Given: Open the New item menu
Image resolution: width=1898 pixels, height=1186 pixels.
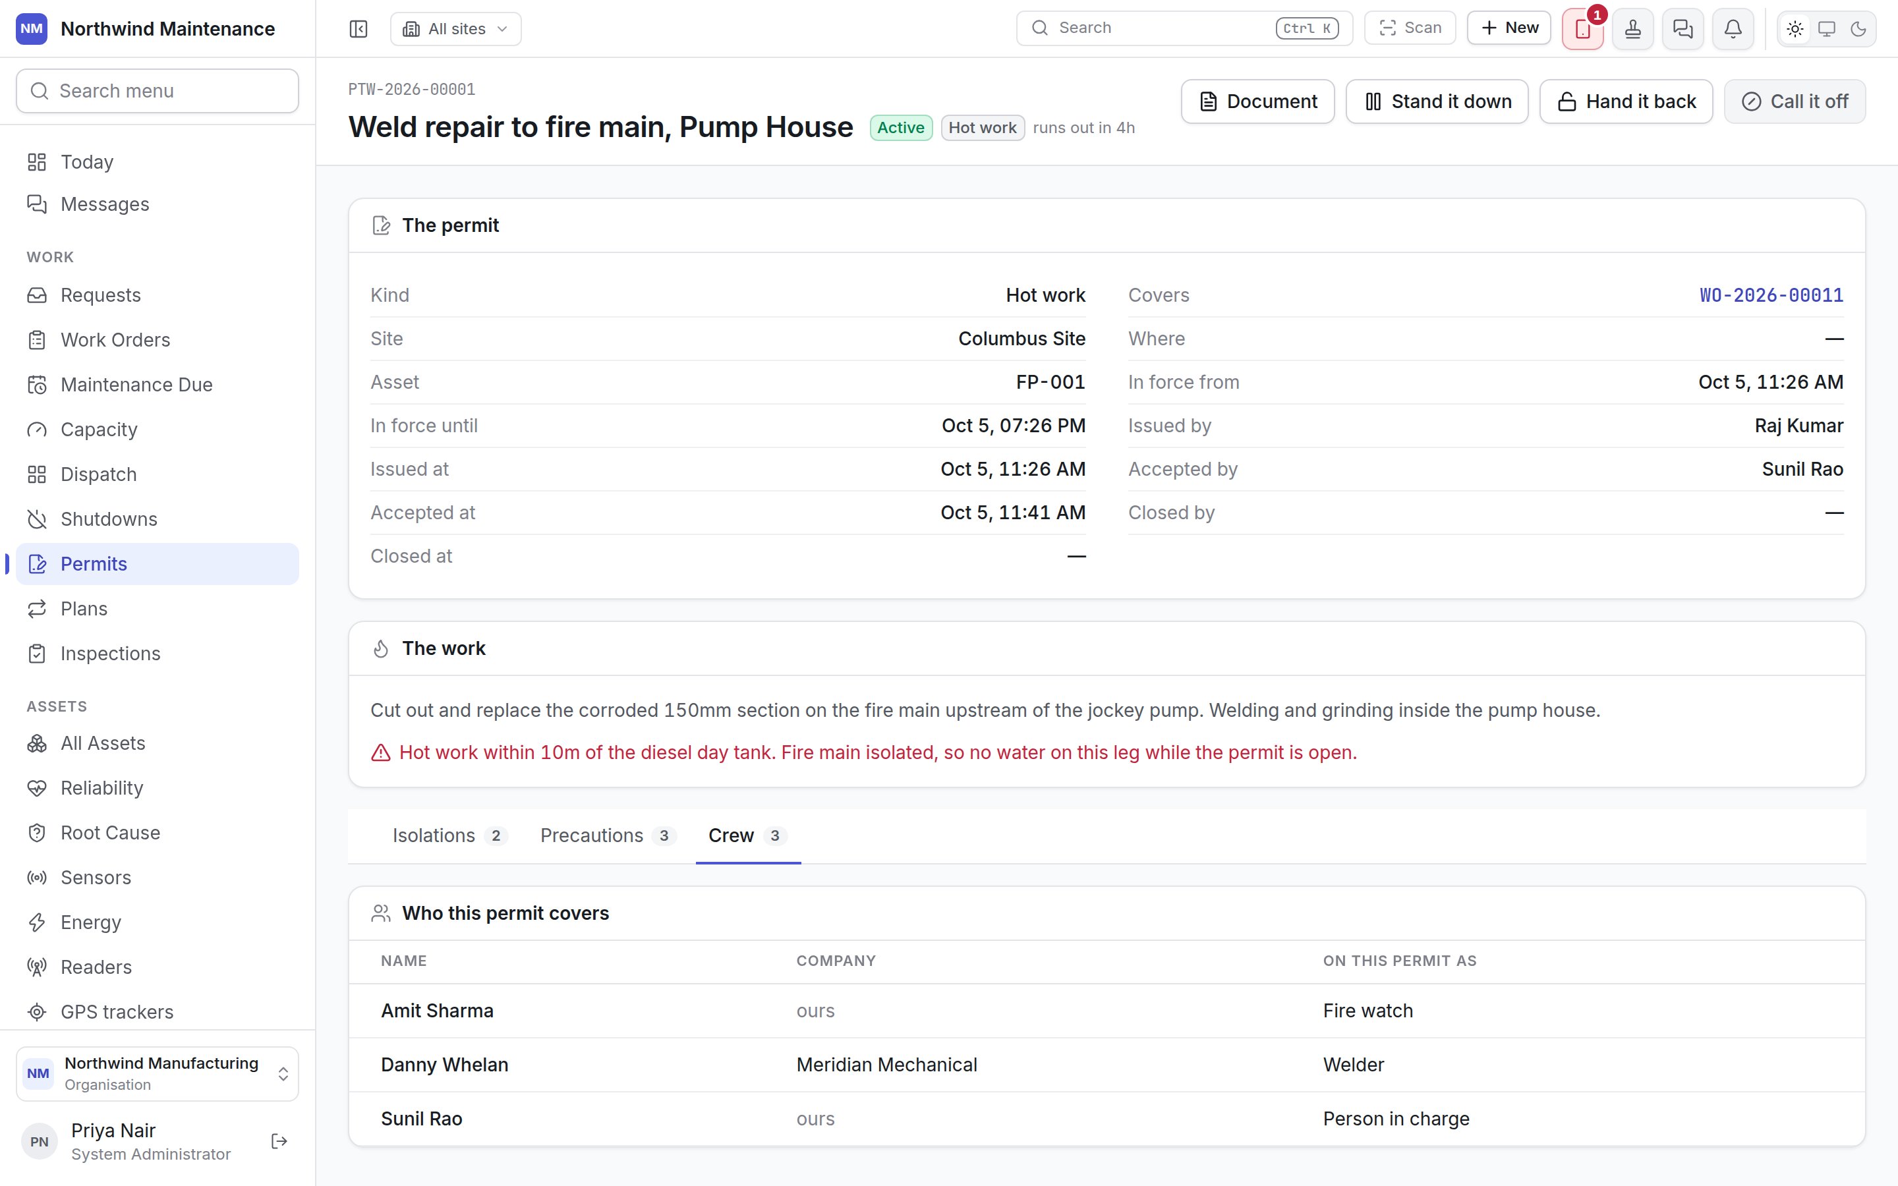Looking at the screenshot, I should [x=1509, y=28].
